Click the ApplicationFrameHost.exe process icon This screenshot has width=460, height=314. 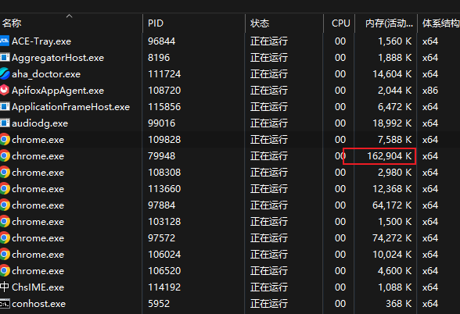point(5,106)
